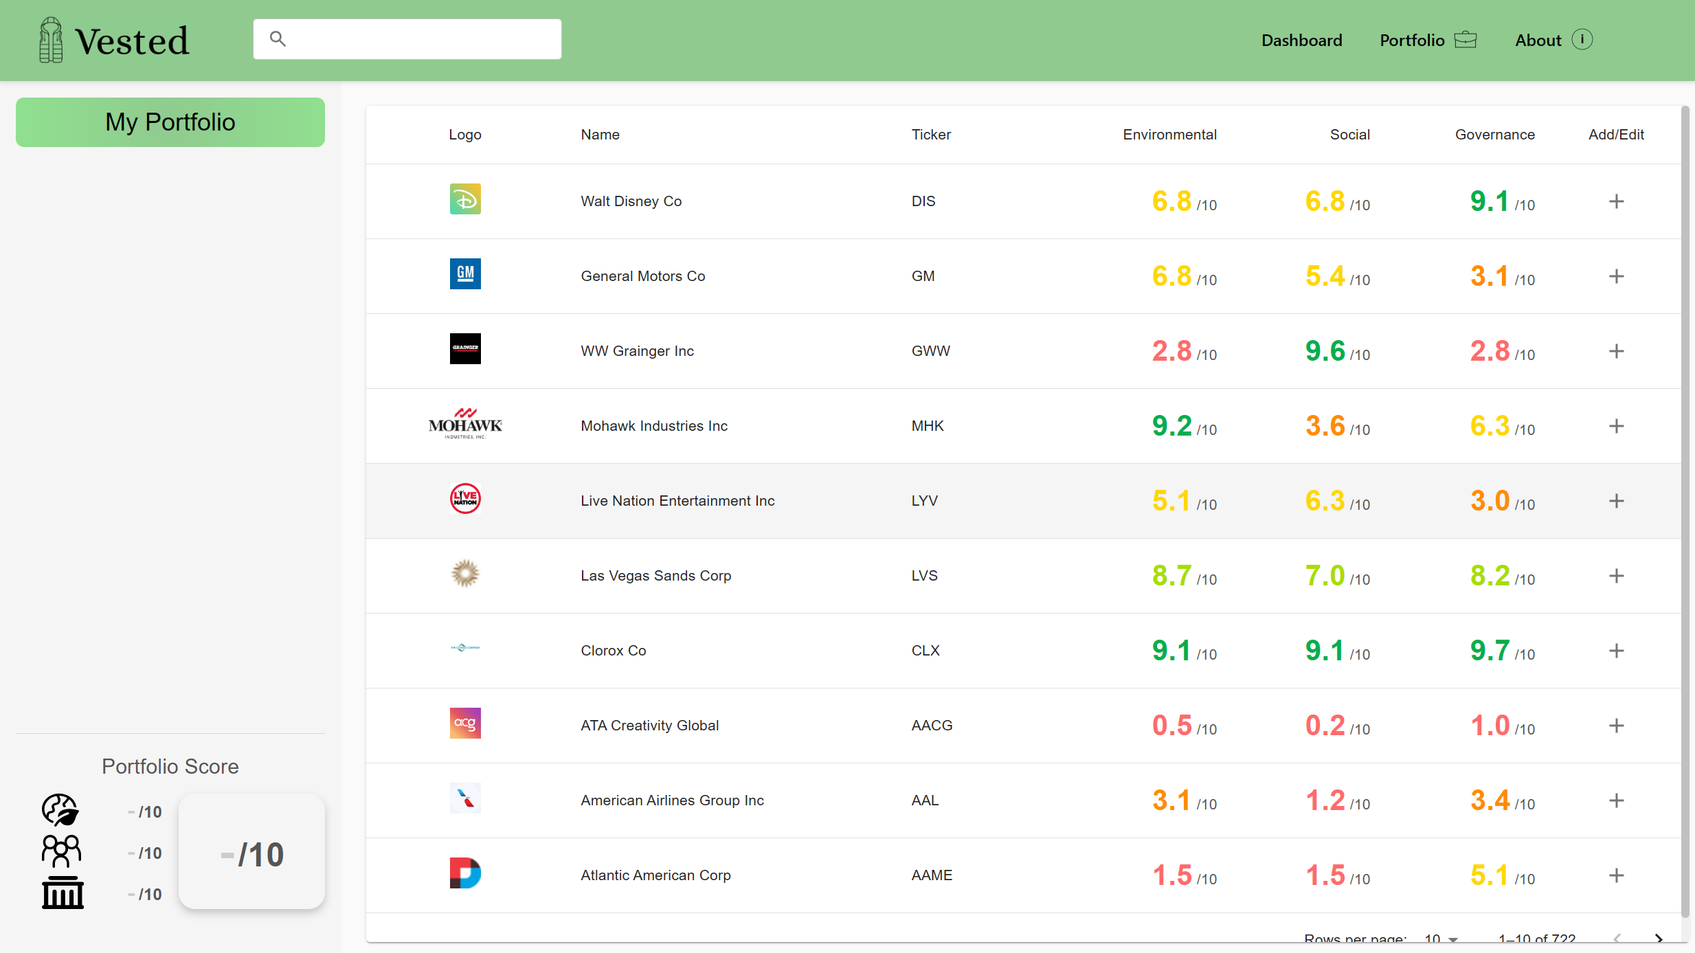Viewport: 1695px width, 953px height.
Task: Click the plus icon for Walt Disney Co
Action: (x=1616, y=201)
